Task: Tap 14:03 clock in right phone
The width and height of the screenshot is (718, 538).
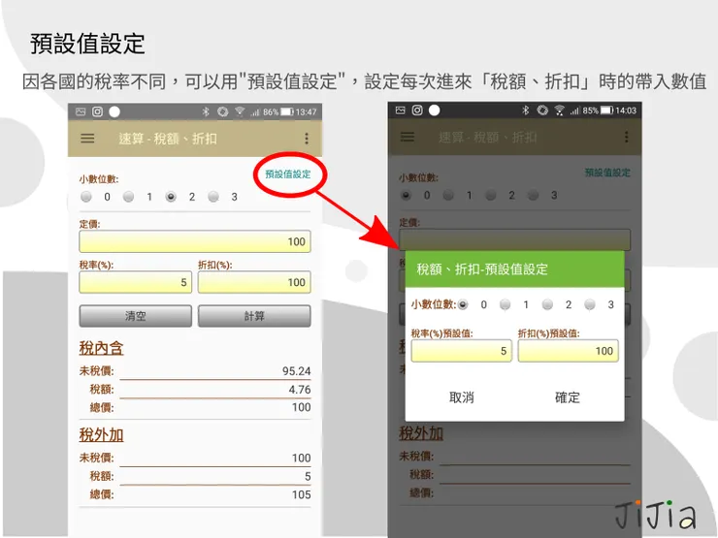Action: (626, 111)
